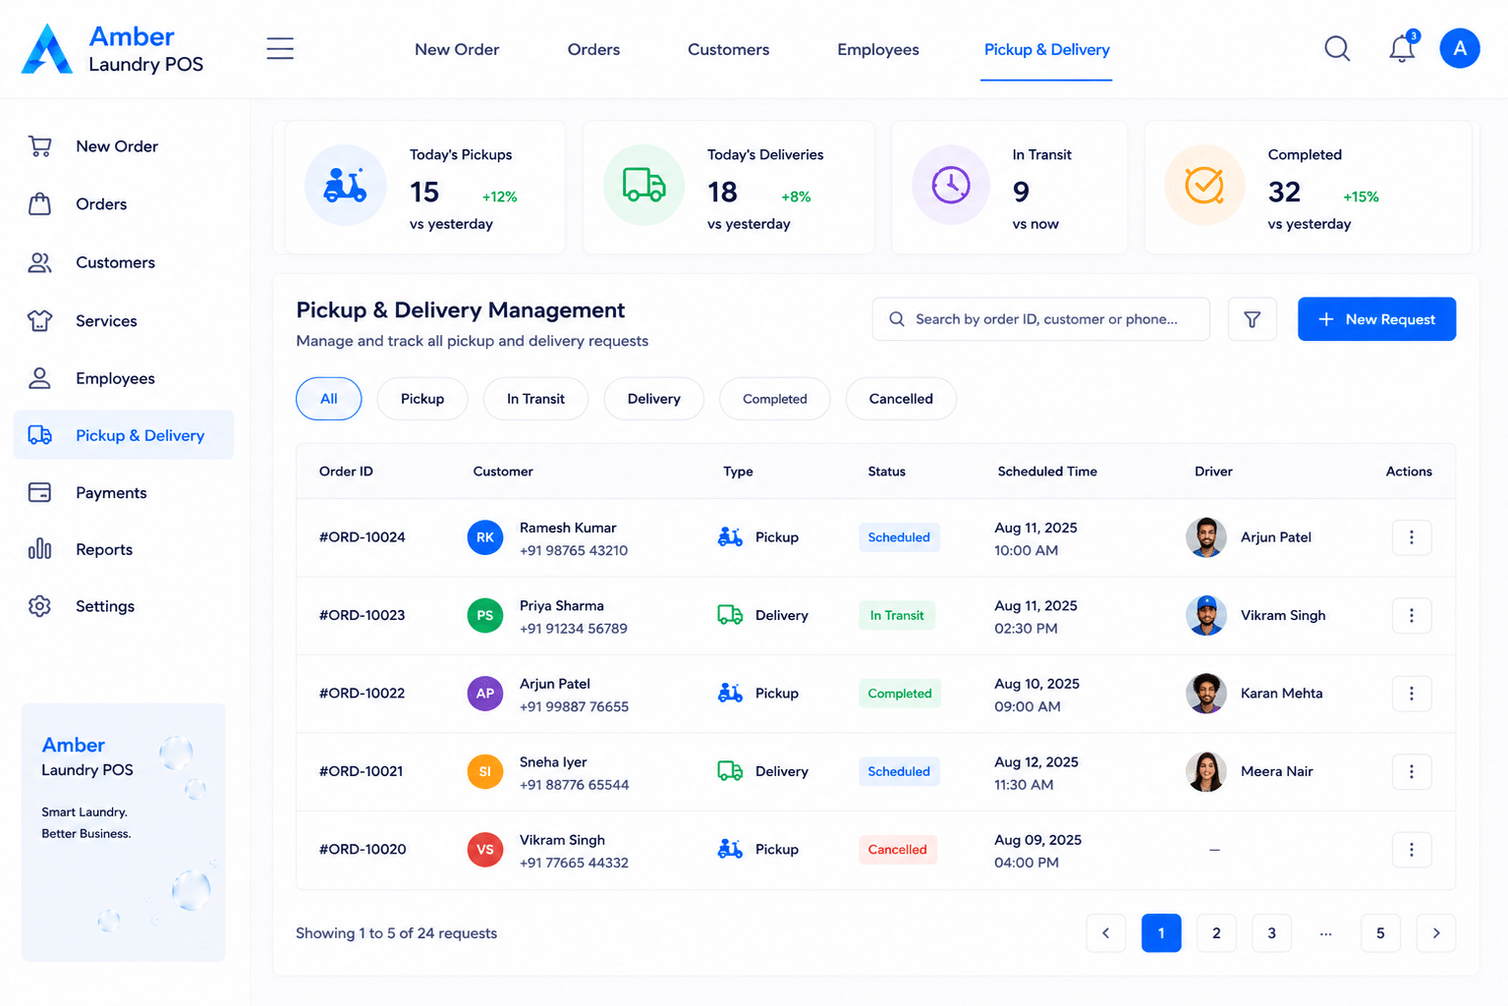Screen dimensions: 1508x1006
Task: Open Orders in top navigation
Action: (593, 49)
